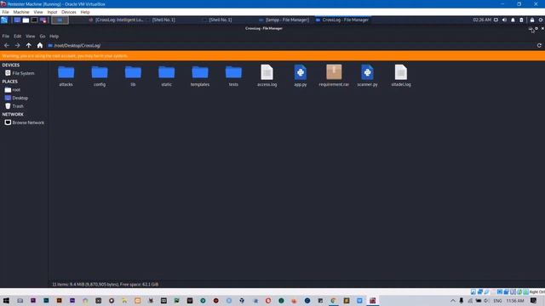
Task: Go to the home folder
Action: [40, 45]
